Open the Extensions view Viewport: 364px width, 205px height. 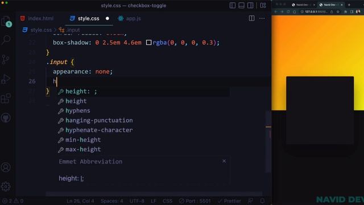pos(6,99)
